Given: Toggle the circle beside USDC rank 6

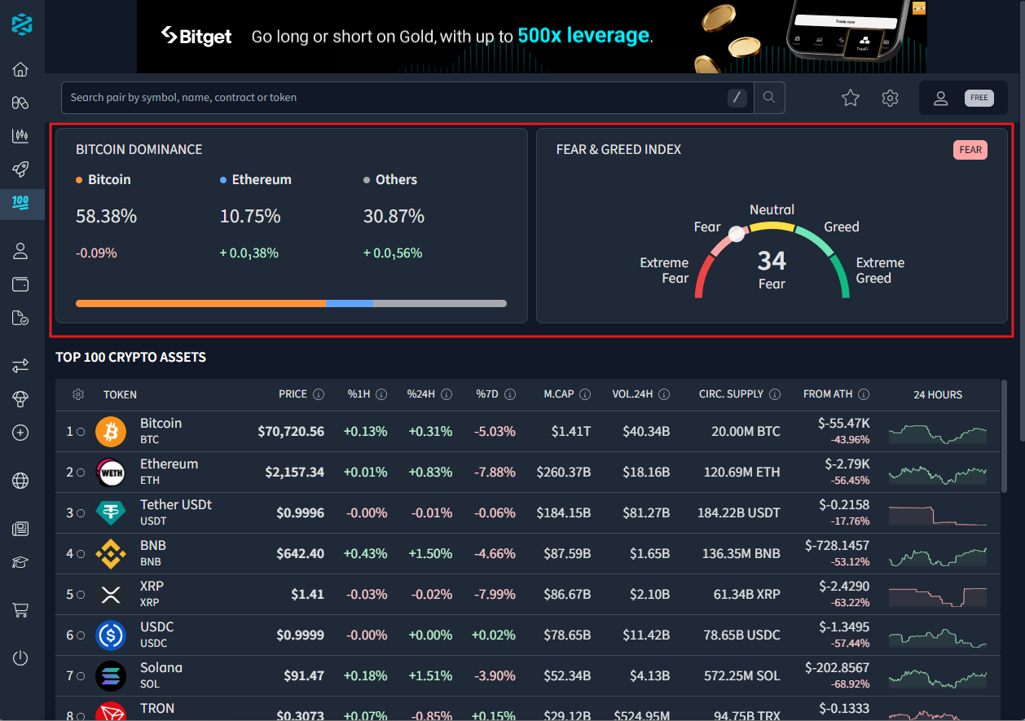Looking at the screenshot, I should (81, 635).
